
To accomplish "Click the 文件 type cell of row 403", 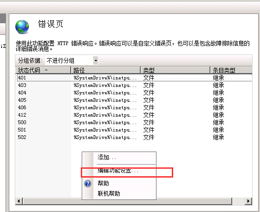I will 149,85.
